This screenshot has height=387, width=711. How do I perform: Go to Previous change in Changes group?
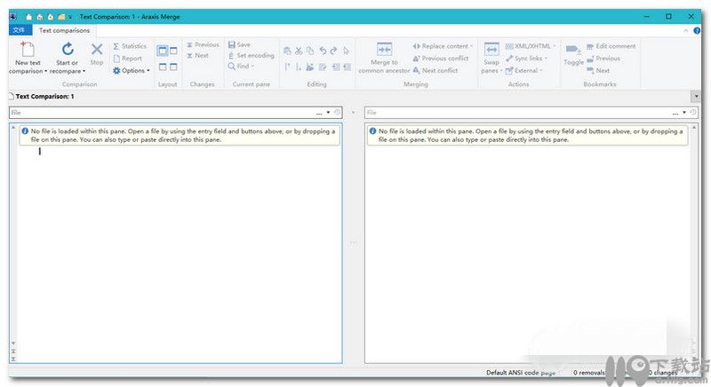pos(203,44)
